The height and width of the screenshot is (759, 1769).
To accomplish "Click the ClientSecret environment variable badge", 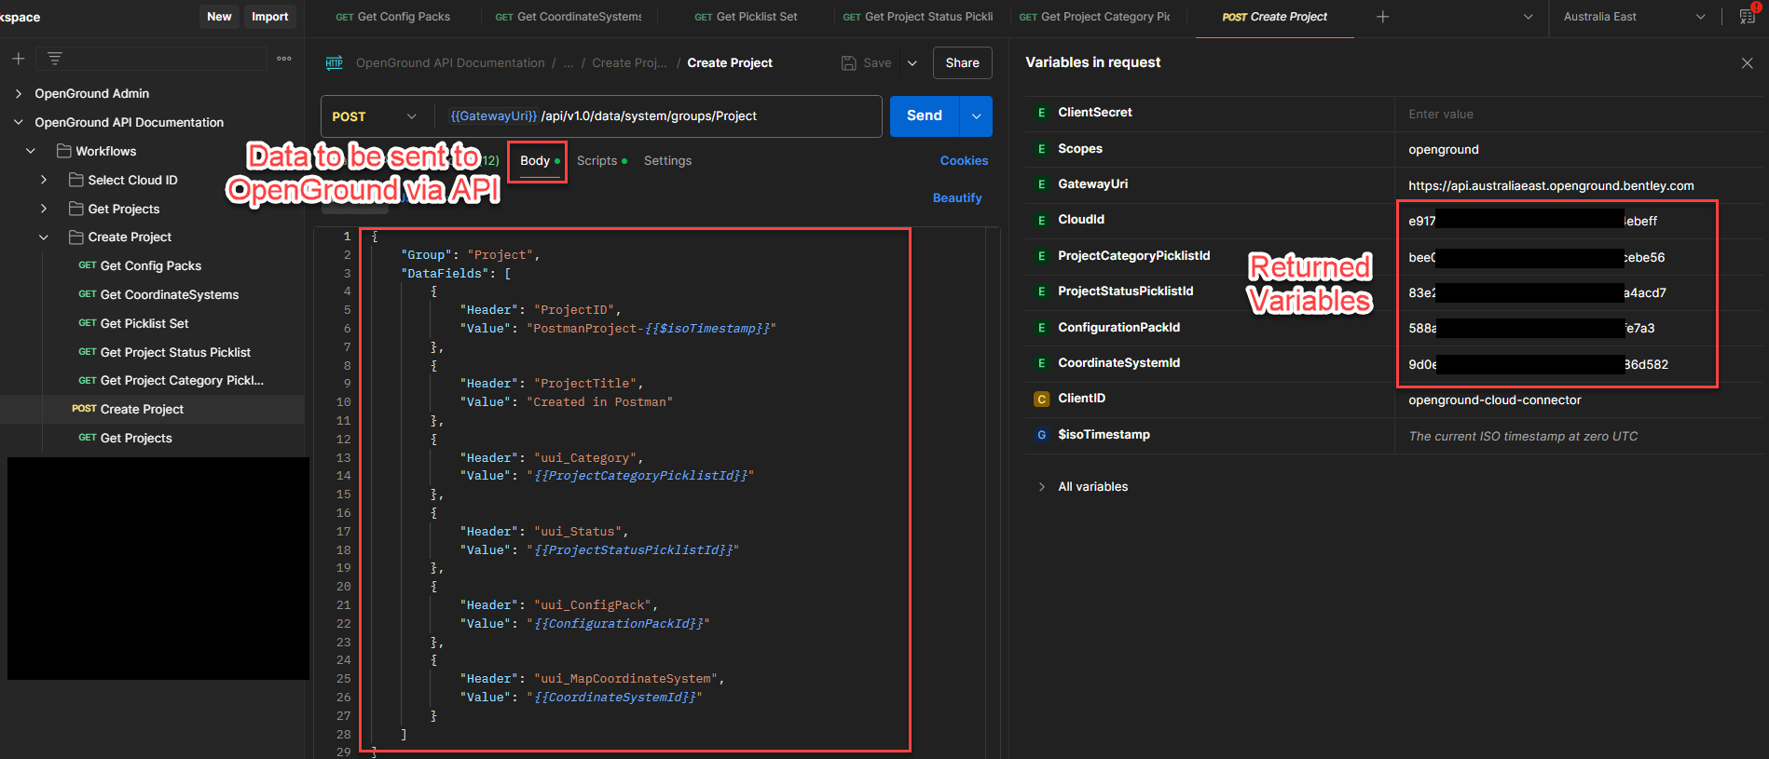I will click(1041, 113).
